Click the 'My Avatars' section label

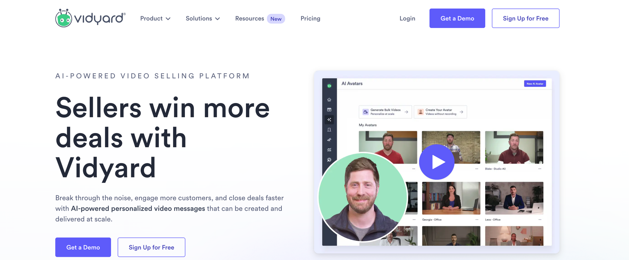coord(368,125)
